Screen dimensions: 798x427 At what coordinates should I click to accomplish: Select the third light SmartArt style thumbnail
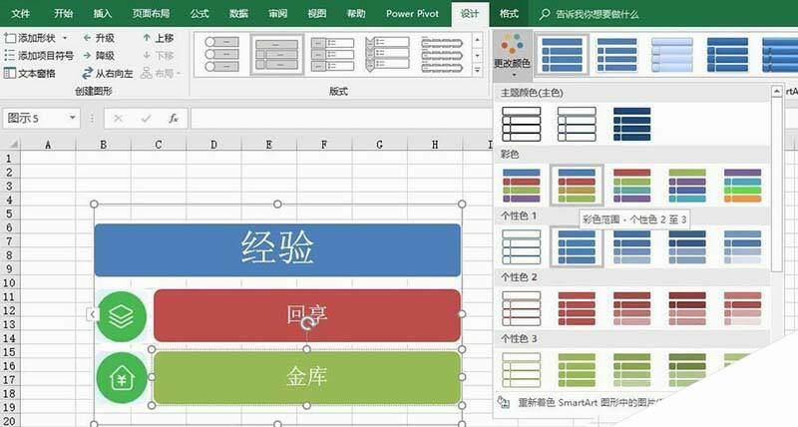tap(671, 55)
